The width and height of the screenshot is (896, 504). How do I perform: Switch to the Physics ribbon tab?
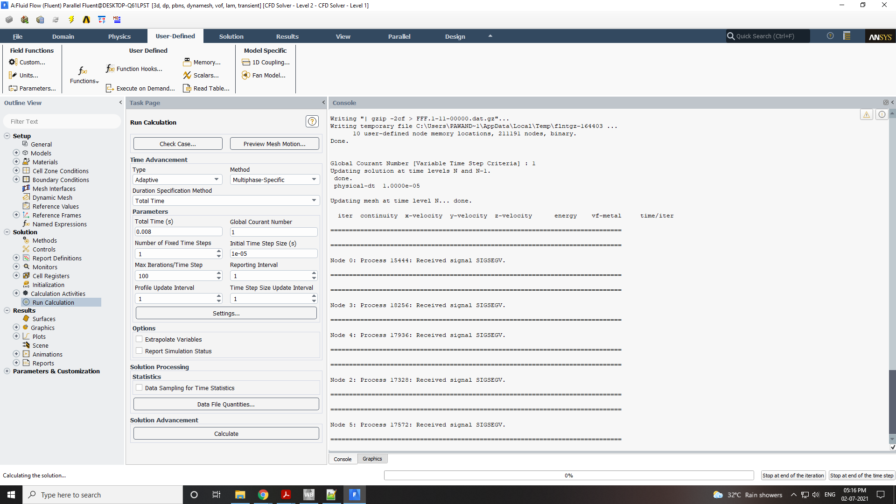click(x=119, y=36)
